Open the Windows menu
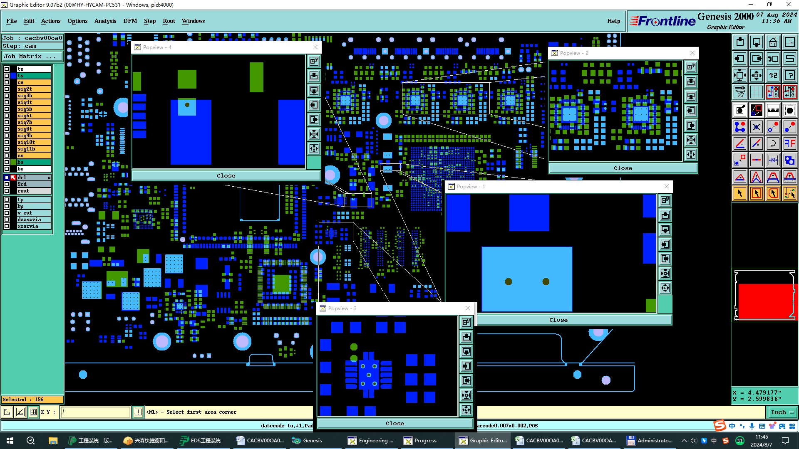This screenshot has width=799, height=449. 193,21
